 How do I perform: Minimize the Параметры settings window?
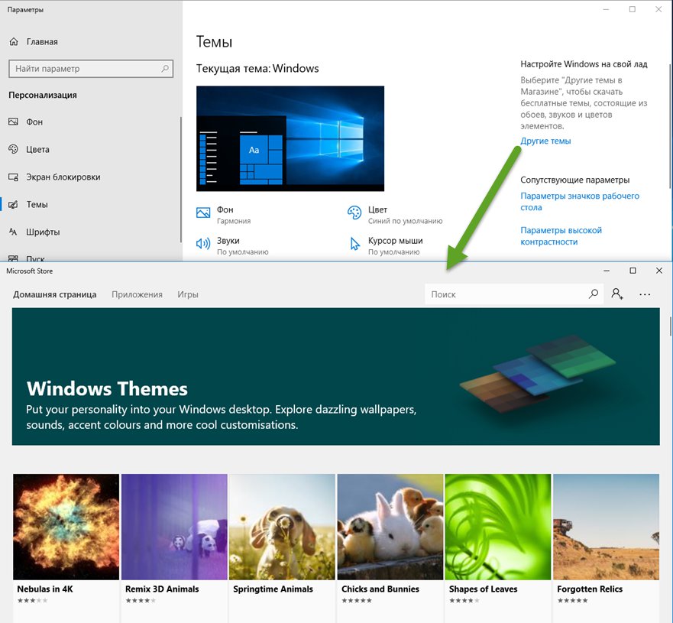(606, 9)
